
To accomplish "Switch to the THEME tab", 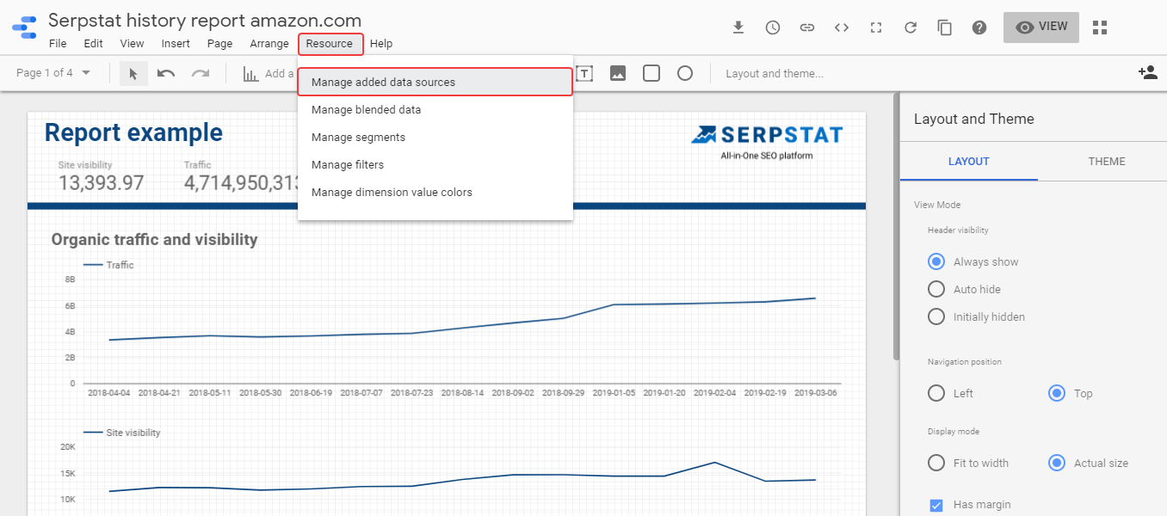I will [1107, 162].
